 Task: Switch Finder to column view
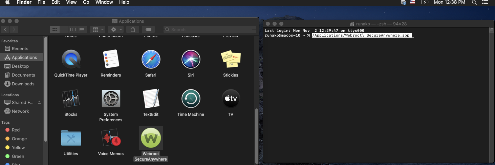[x=73, y=29]
